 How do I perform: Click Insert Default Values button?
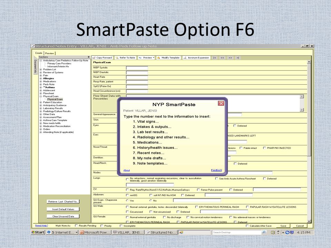[63, 209]
